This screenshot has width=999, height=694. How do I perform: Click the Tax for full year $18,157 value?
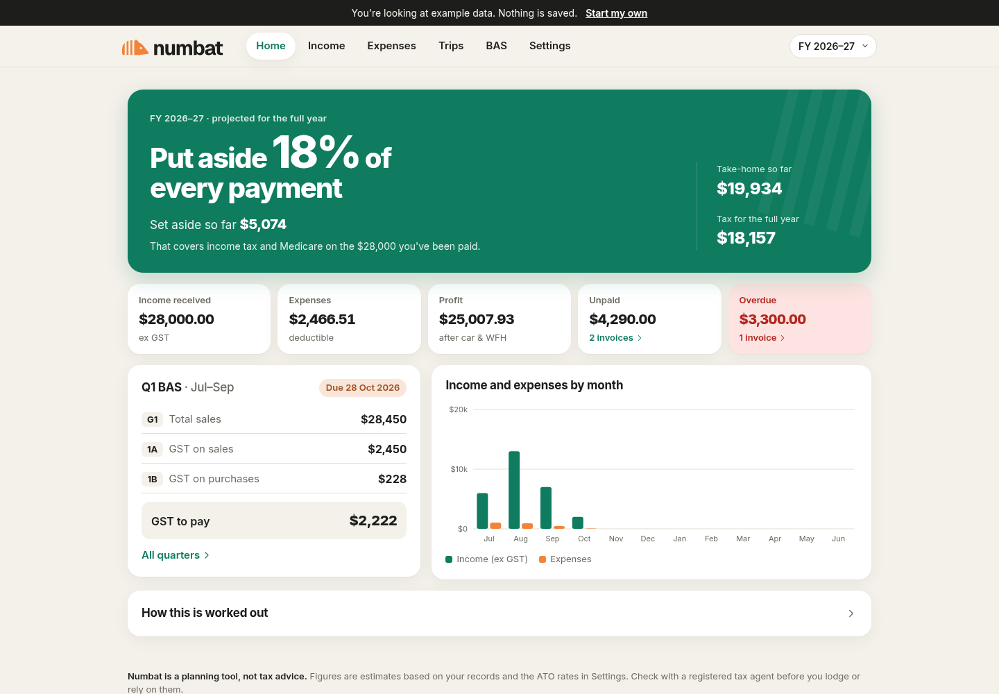(746, 238)
